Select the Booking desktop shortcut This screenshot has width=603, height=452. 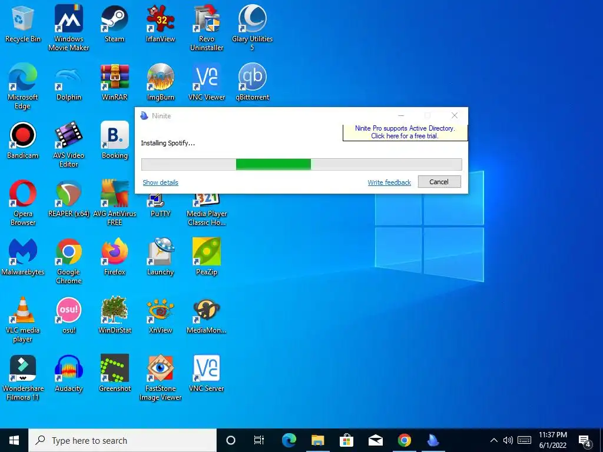115,141
